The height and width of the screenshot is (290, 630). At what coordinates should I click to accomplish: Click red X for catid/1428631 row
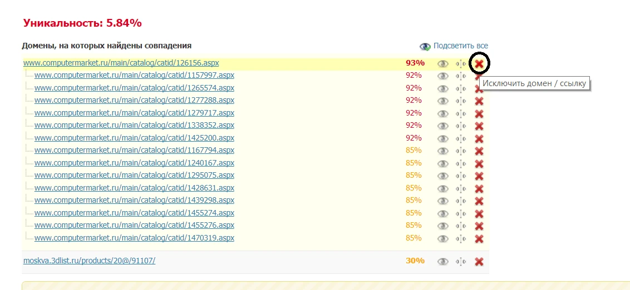point(479,189)
